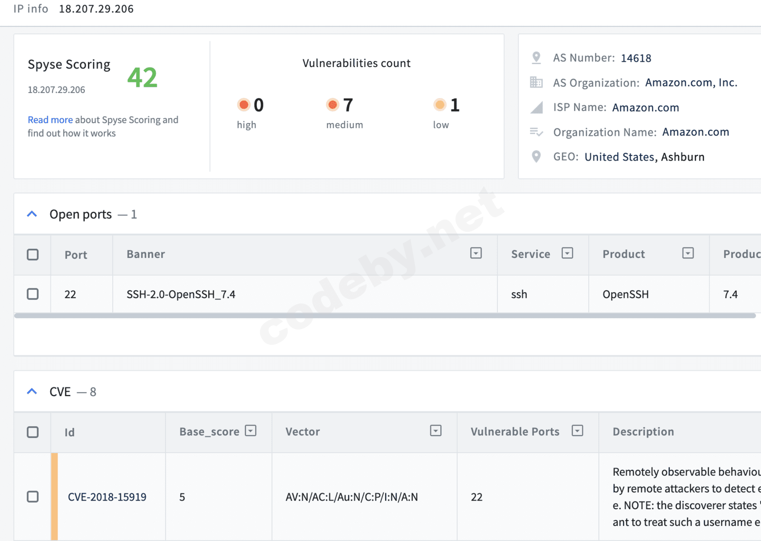Open the Banner column filter dropdown
761x541 pixels.
pos(476,253)
